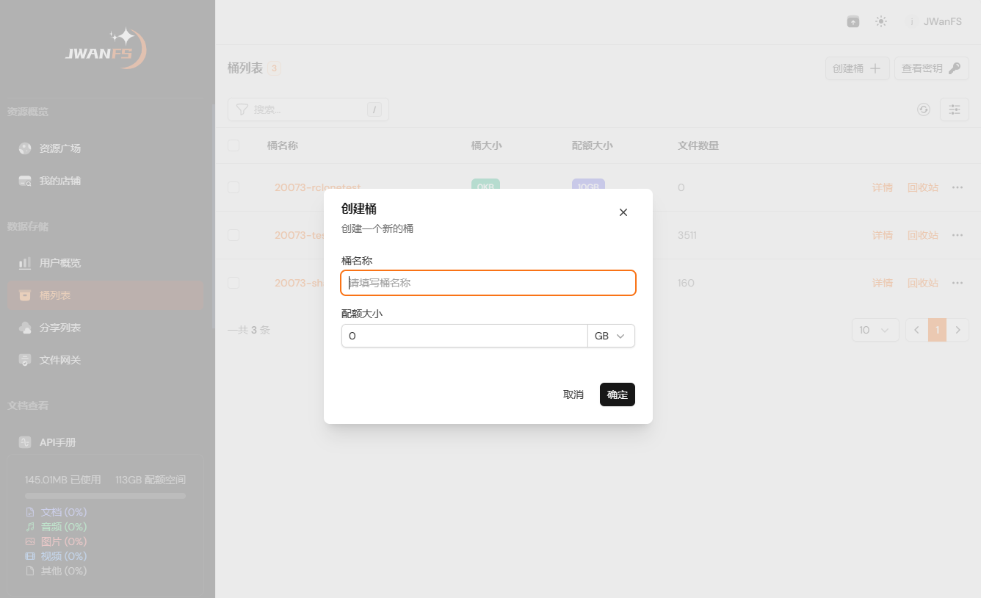Open more options for 160 files row

click(x=958, y=283)
